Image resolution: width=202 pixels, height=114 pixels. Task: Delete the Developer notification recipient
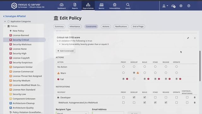[x=195, y=97]
